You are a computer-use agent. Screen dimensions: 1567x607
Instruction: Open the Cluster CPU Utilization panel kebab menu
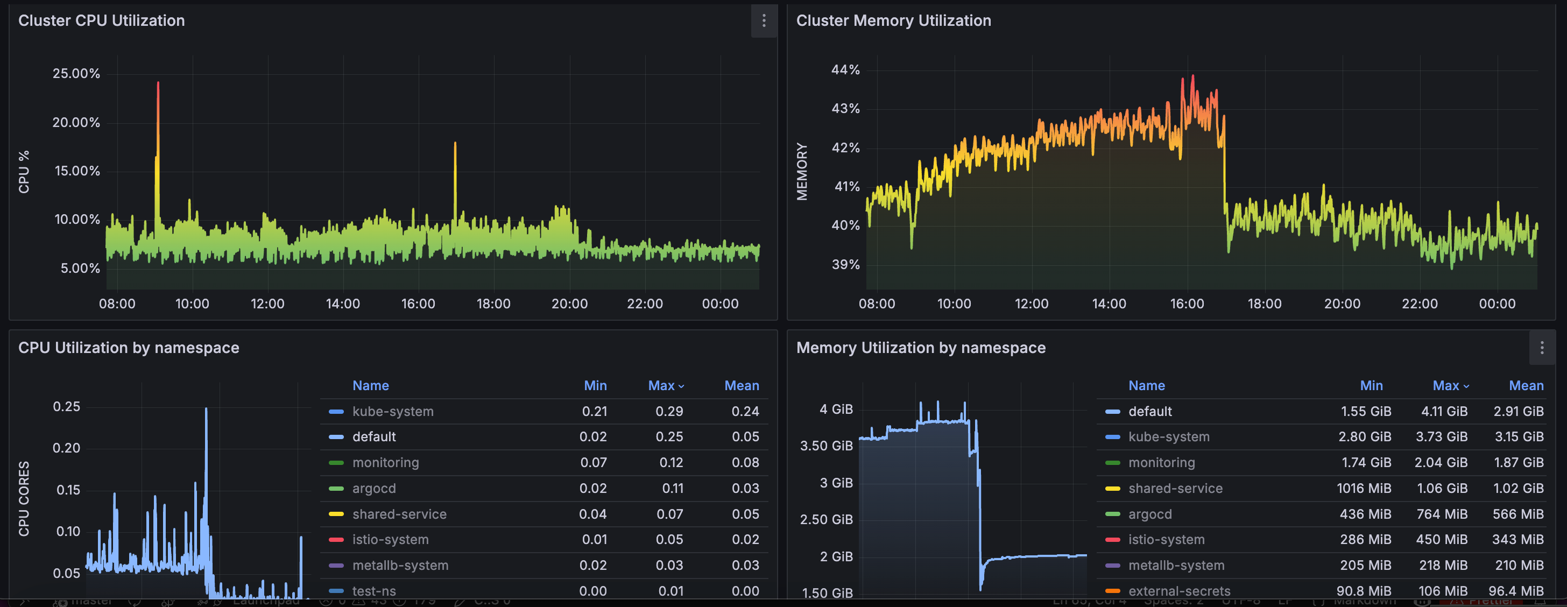764,20
